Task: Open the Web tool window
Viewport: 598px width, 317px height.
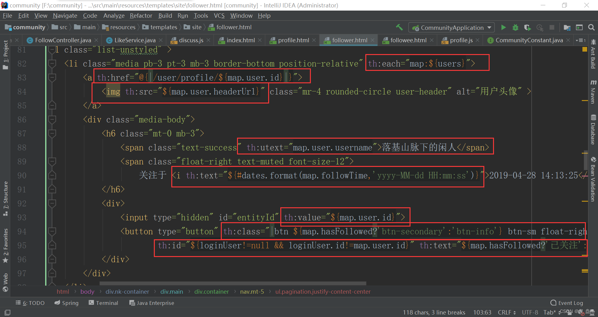Action: click(x=5, y=282)
